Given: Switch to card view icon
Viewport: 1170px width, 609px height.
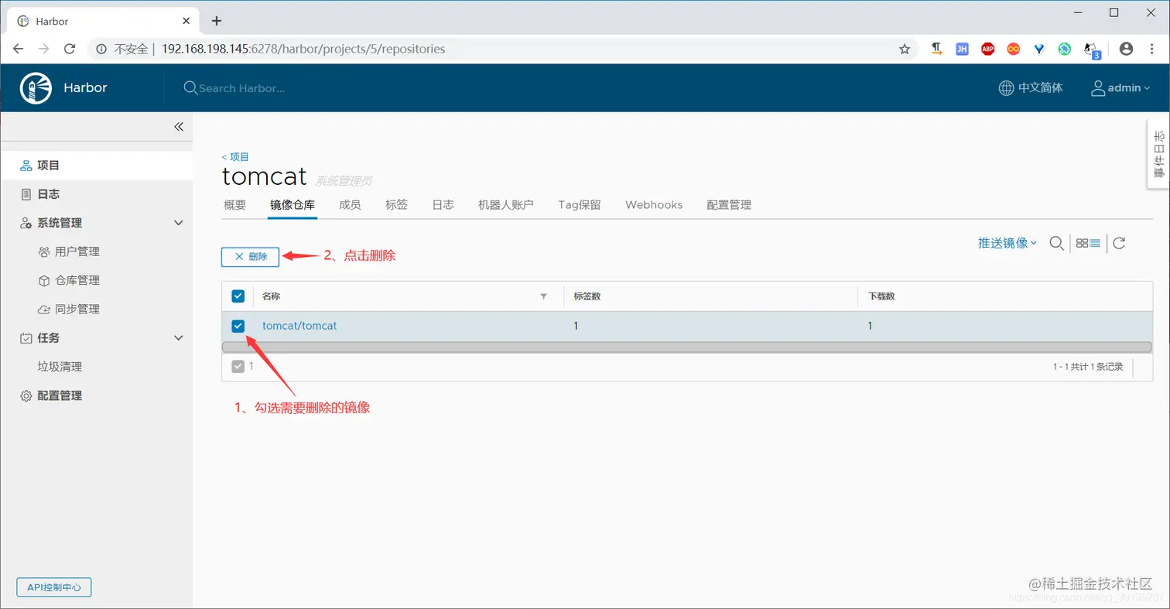Looking at the screenshot, I should [x=1082, y=243].
